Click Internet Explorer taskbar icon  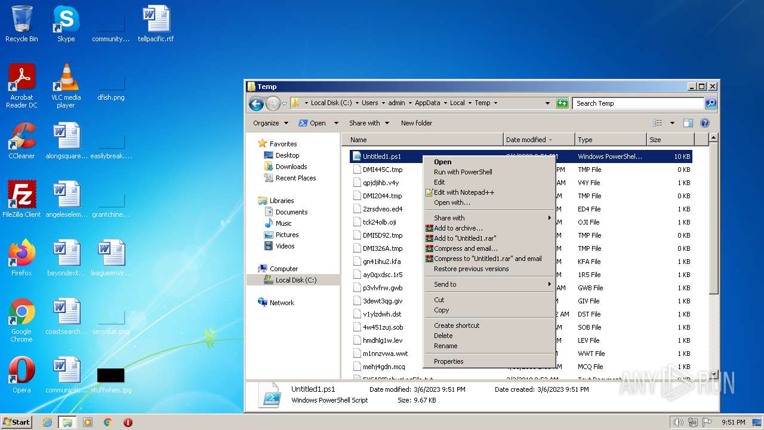[x=47, y=422]
